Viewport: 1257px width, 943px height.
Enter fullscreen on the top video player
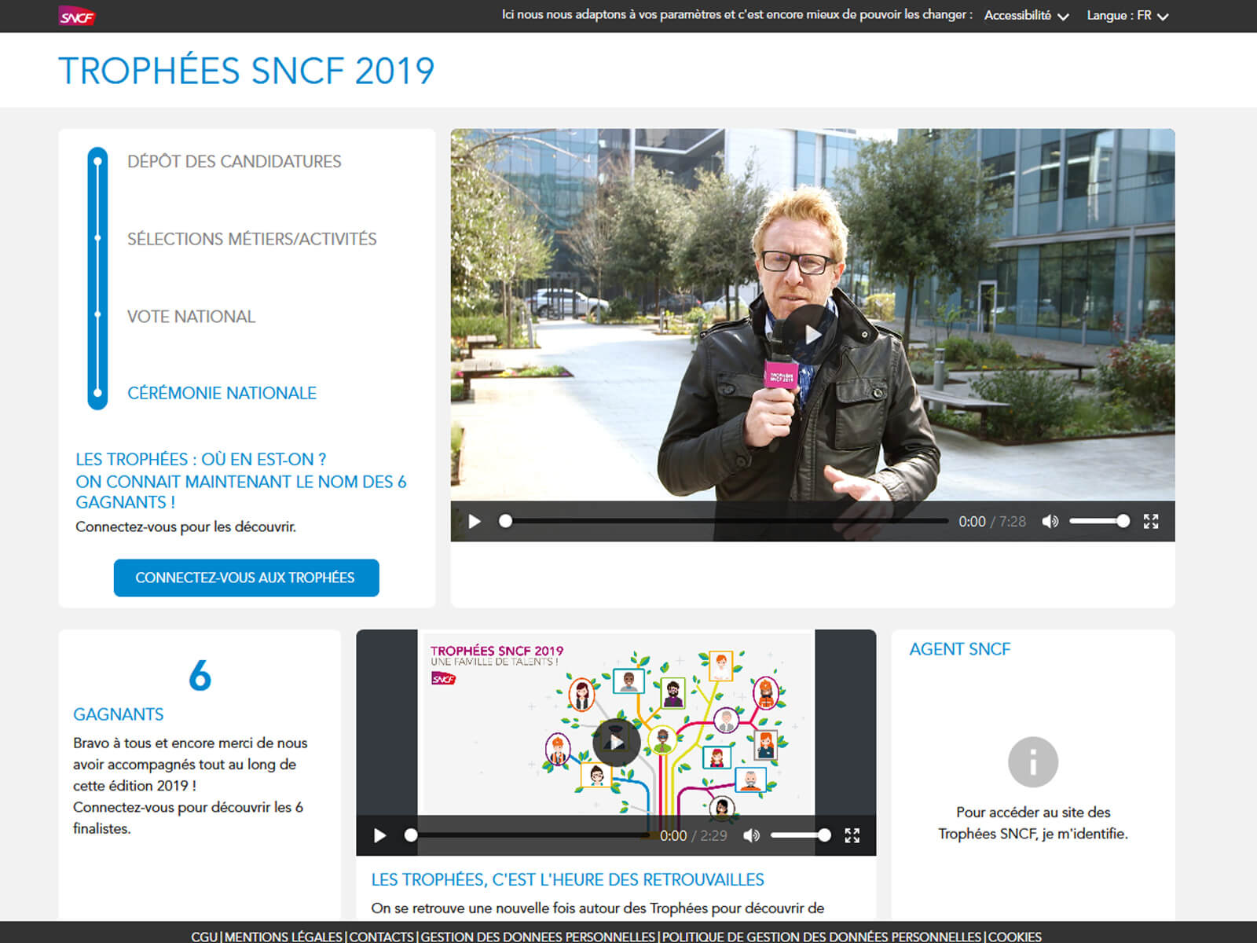pos(1153,521)
